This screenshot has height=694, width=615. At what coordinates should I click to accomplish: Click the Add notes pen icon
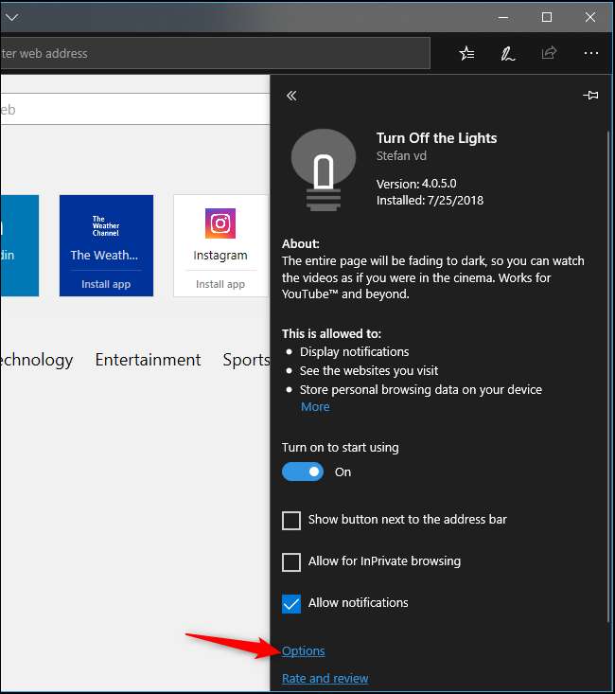point(508,54)
